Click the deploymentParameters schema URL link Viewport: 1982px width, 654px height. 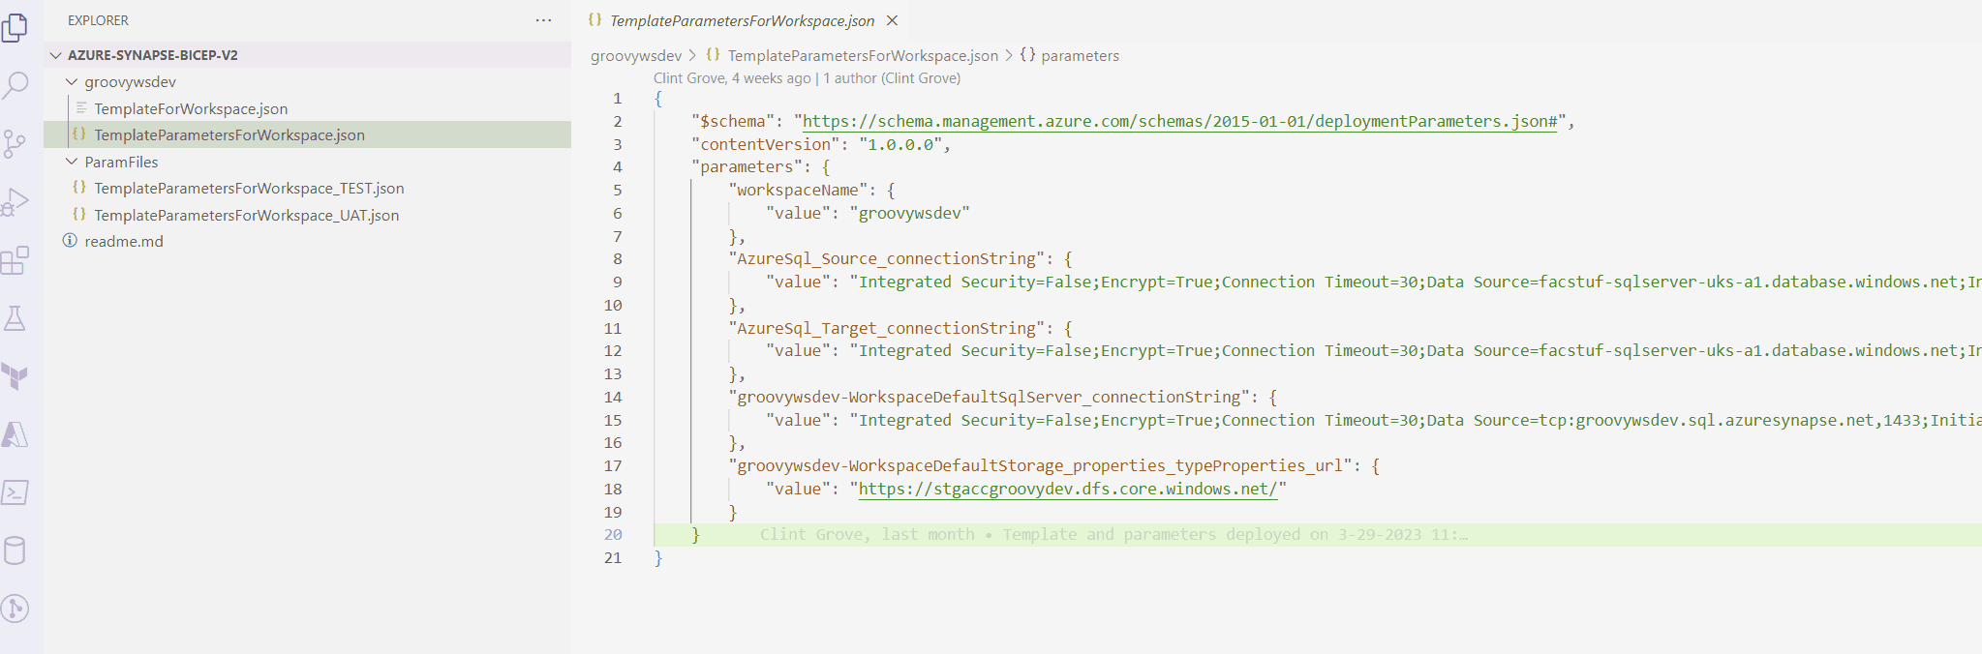tap(1179, 121)
